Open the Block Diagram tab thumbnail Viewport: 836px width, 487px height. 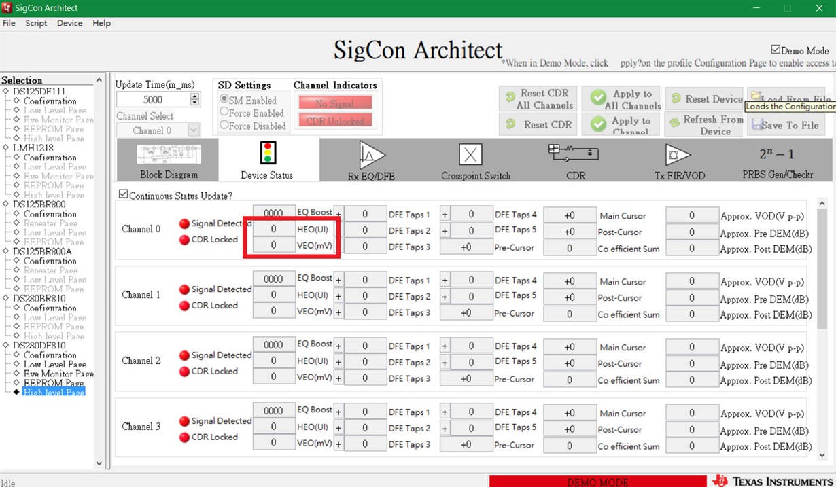(169, 160)
